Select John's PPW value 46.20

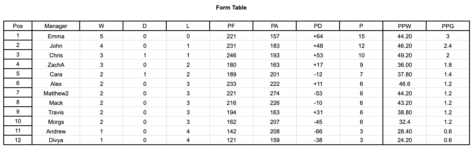click(x=405, y=46)
